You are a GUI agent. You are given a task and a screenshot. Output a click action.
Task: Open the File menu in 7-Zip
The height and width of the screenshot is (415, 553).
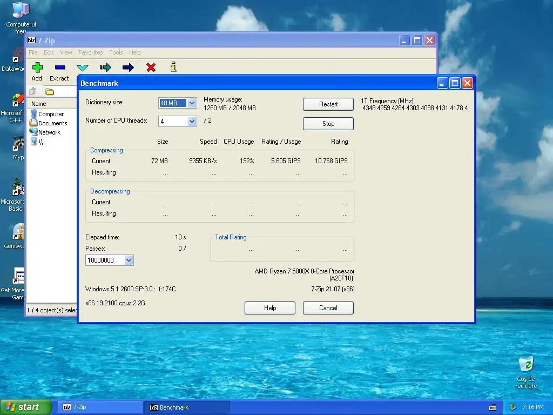pos(33,52)
